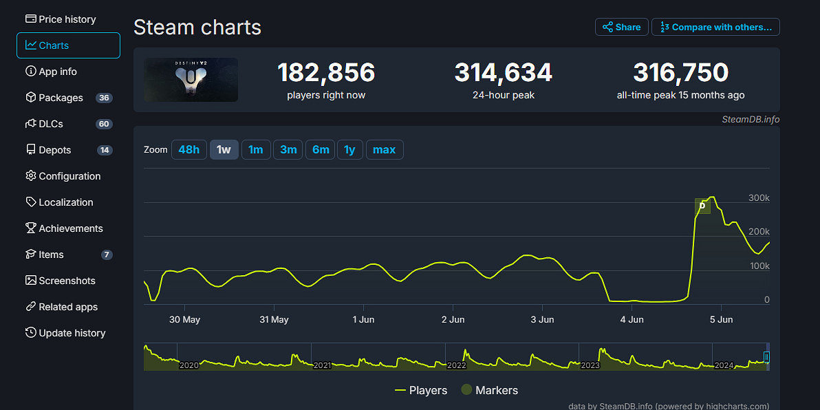Select the Depots sidebar entry
820x410 pixels.
(54, 149)
